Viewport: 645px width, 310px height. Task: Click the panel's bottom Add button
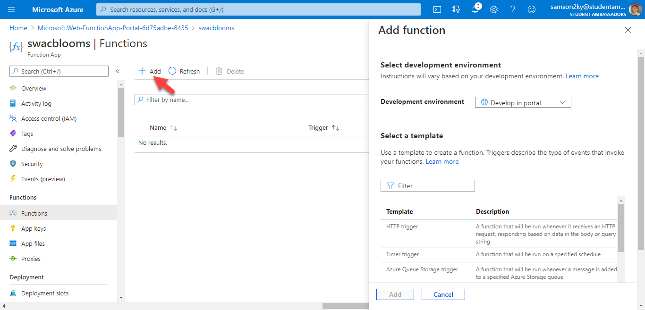tap(395, 294)
